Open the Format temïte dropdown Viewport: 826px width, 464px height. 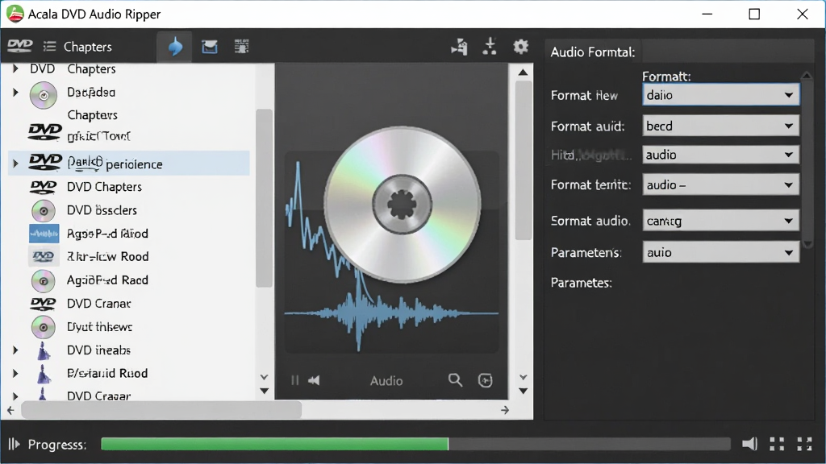point(720,184)
